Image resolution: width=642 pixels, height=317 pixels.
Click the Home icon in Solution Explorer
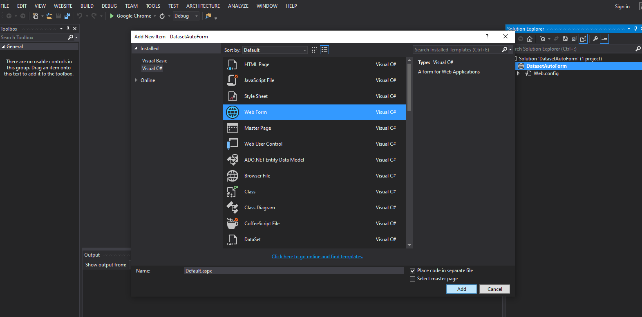[530, 39]
